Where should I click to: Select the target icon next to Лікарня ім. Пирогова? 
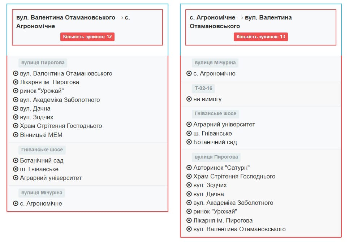[x=16, y=82]
